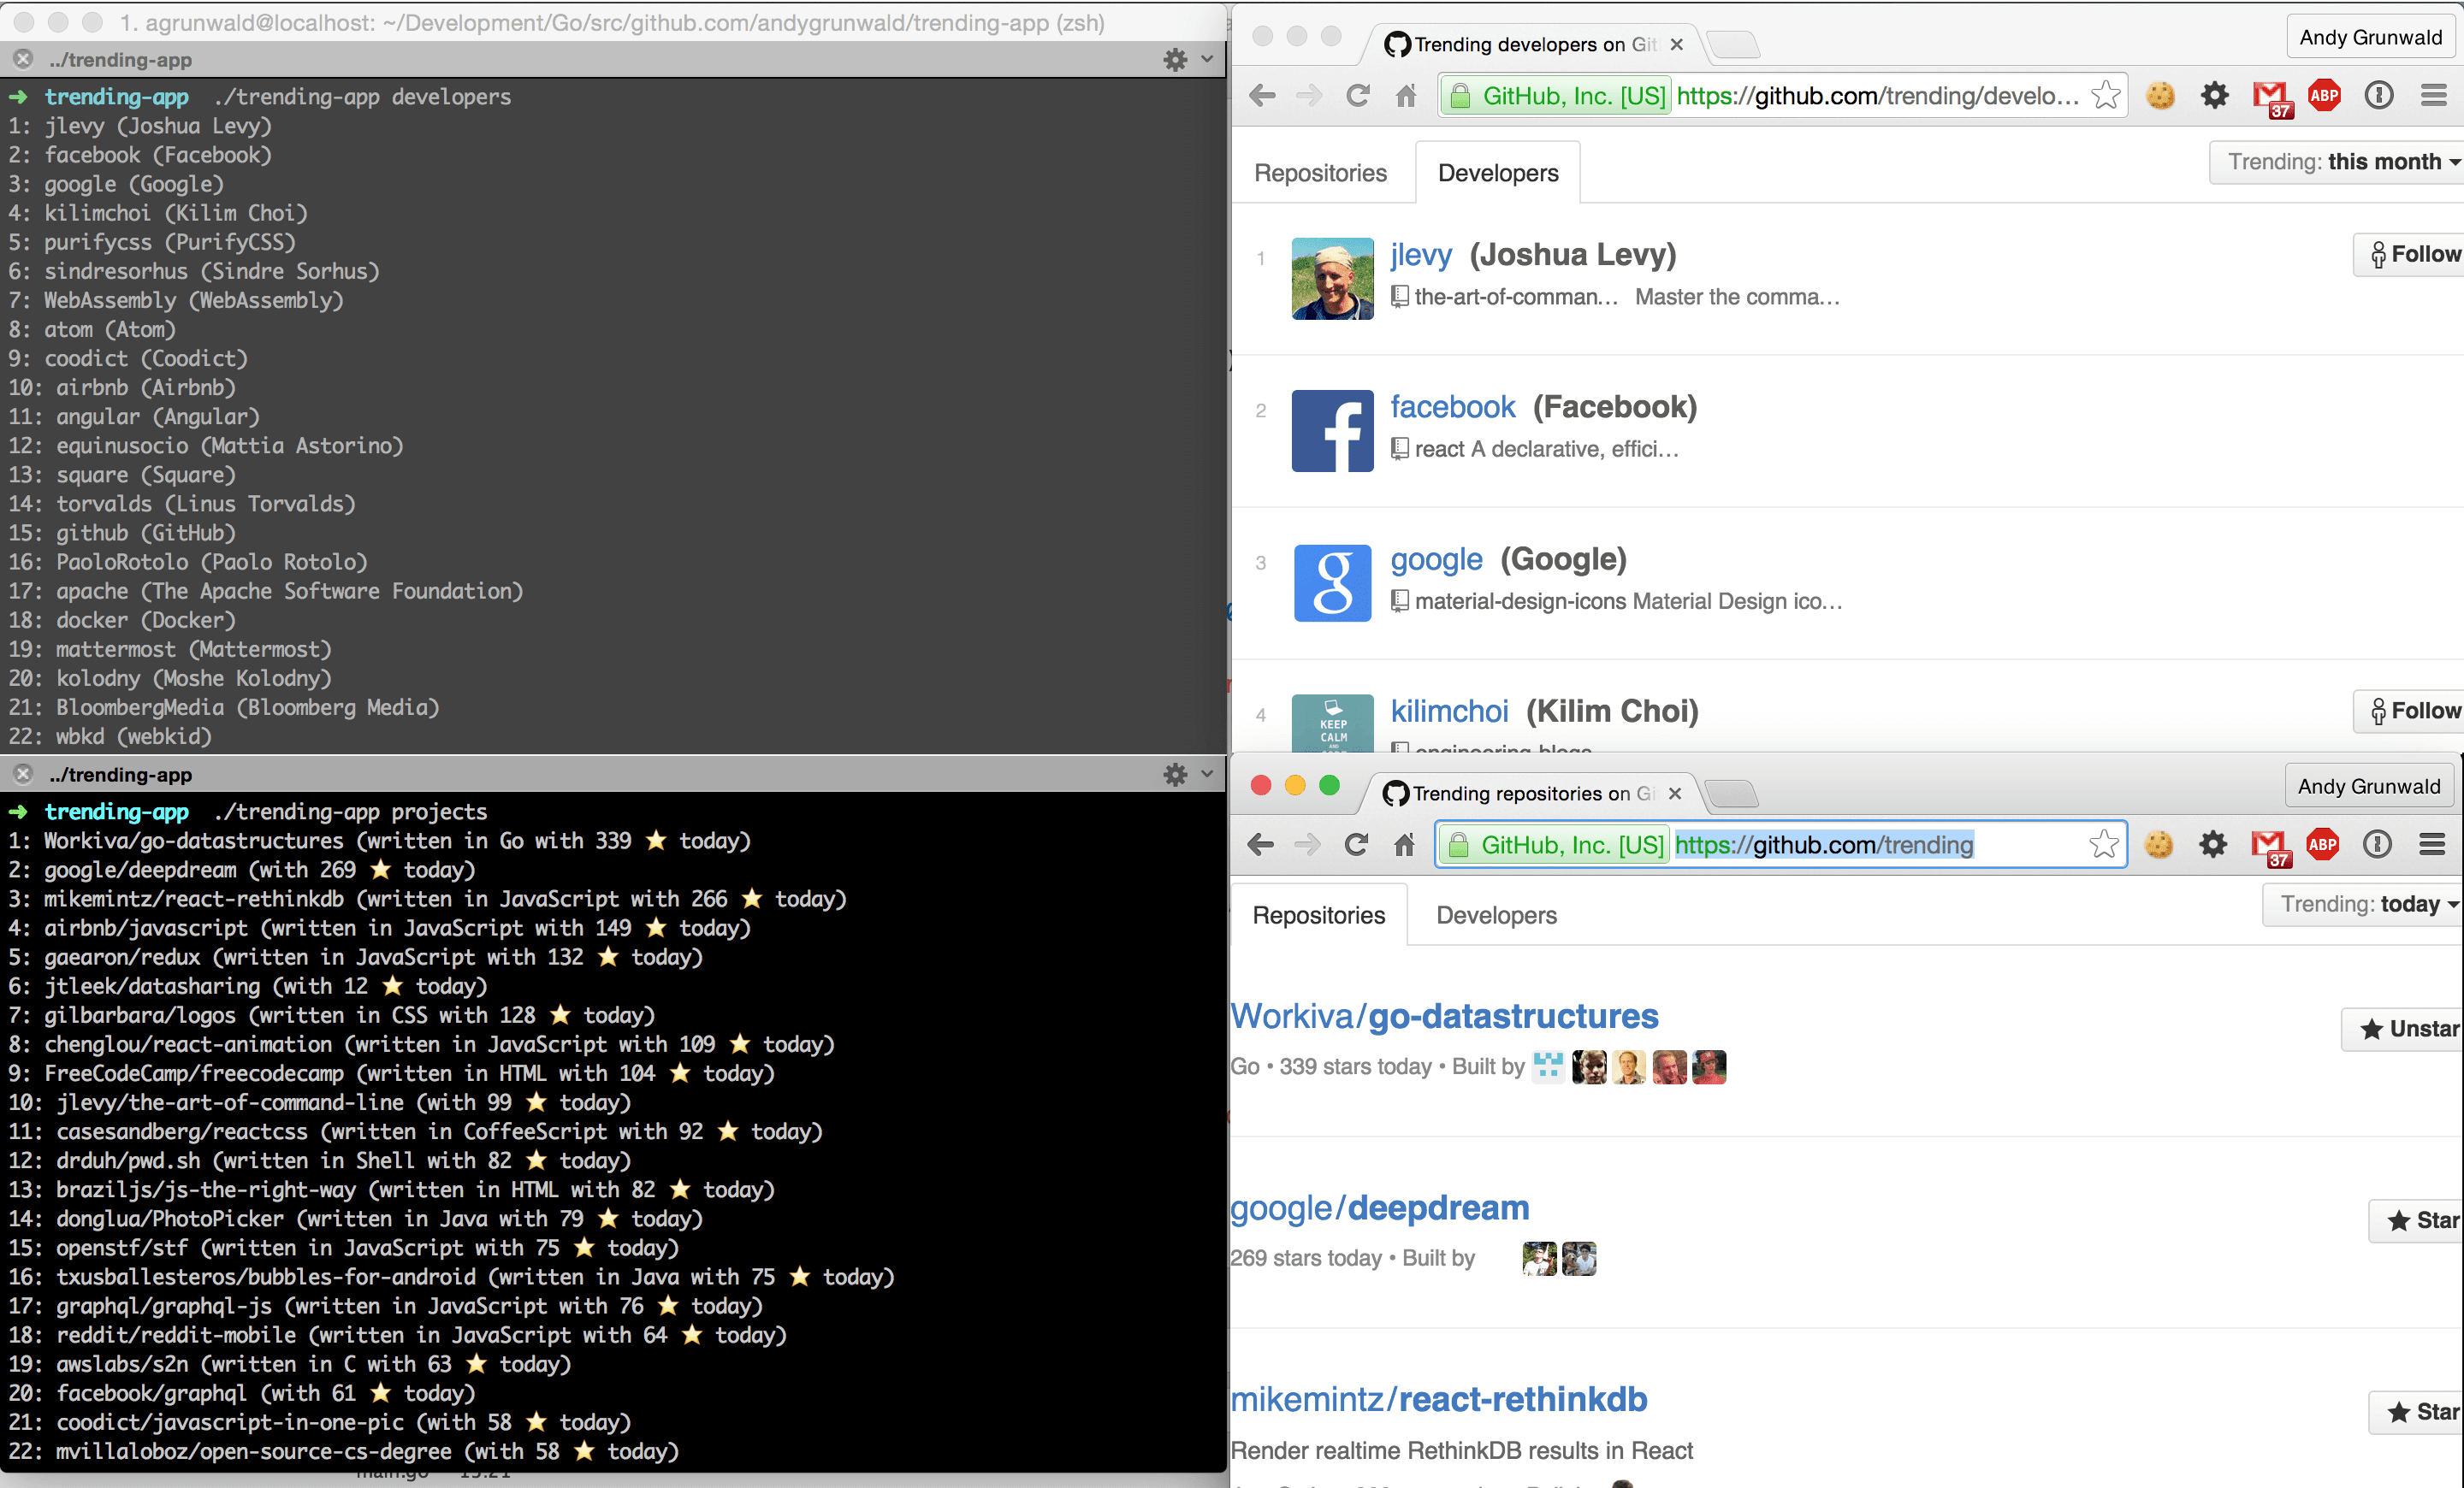Screen dimensions: 2464x1488
Task: Open Andy Grunwald profile button, repositories window
Action: [x=2369, y=787]
